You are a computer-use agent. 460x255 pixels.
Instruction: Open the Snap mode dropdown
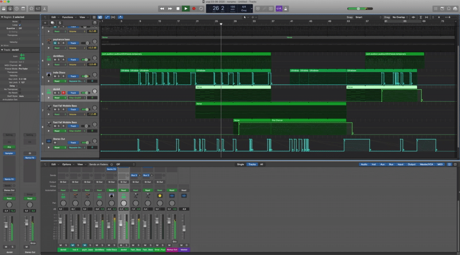[x=368, y=17]
